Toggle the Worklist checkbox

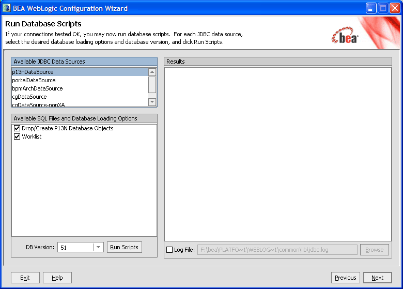tap(17, 136)
